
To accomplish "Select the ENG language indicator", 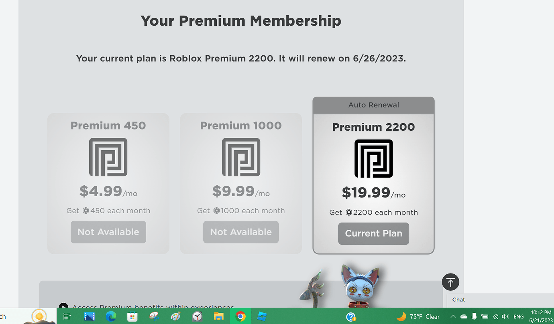I will point(518,316).
